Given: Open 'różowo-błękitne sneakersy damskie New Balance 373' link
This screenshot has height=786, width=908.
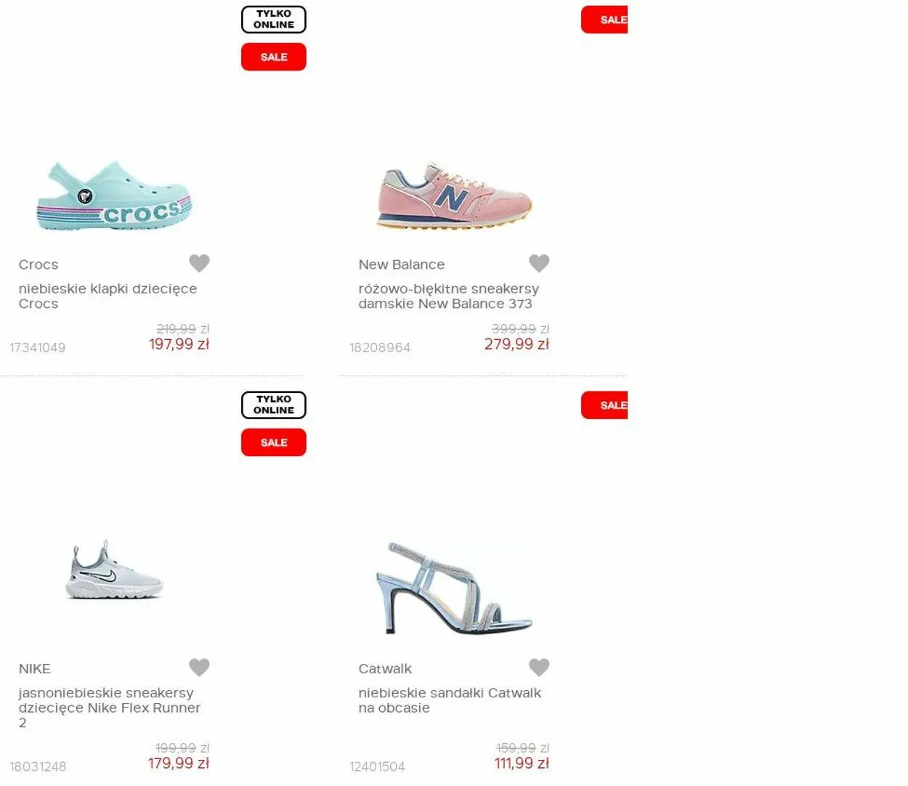Looking at the screenshot, I should point(449,296).
